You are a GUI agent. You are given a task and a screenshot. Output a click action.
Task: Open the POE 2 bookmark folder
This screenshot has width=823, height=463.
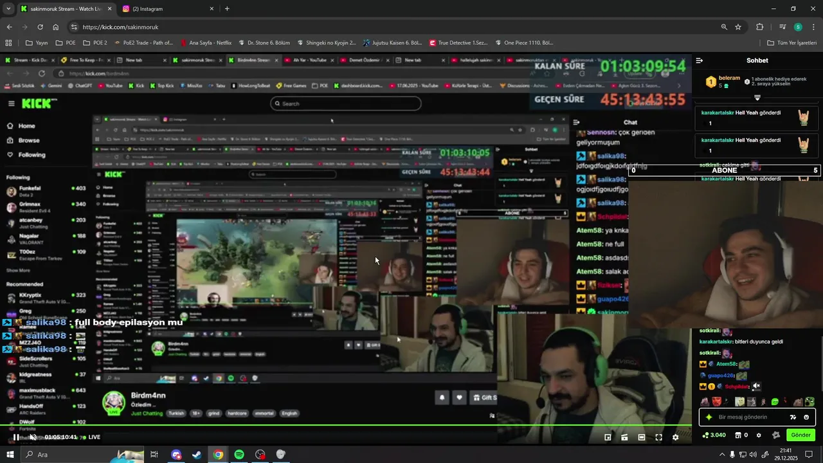[95, 43]
